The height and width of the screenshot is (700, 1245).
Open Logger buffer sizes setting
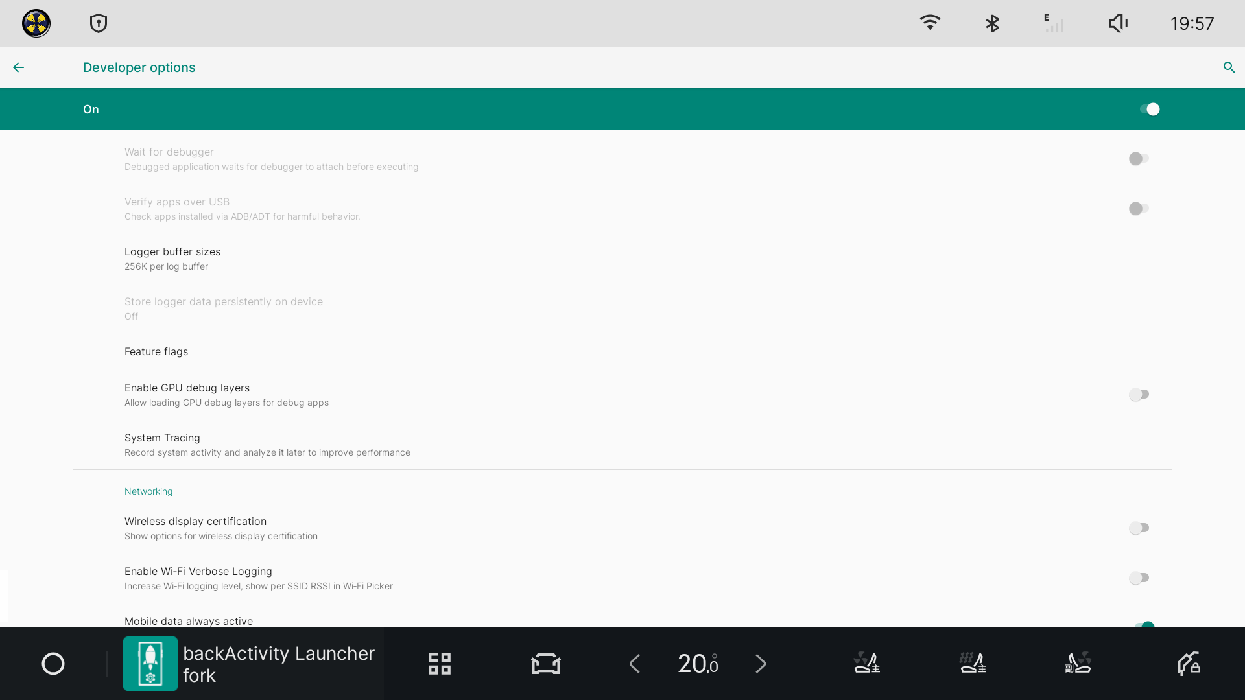(172, 259)
